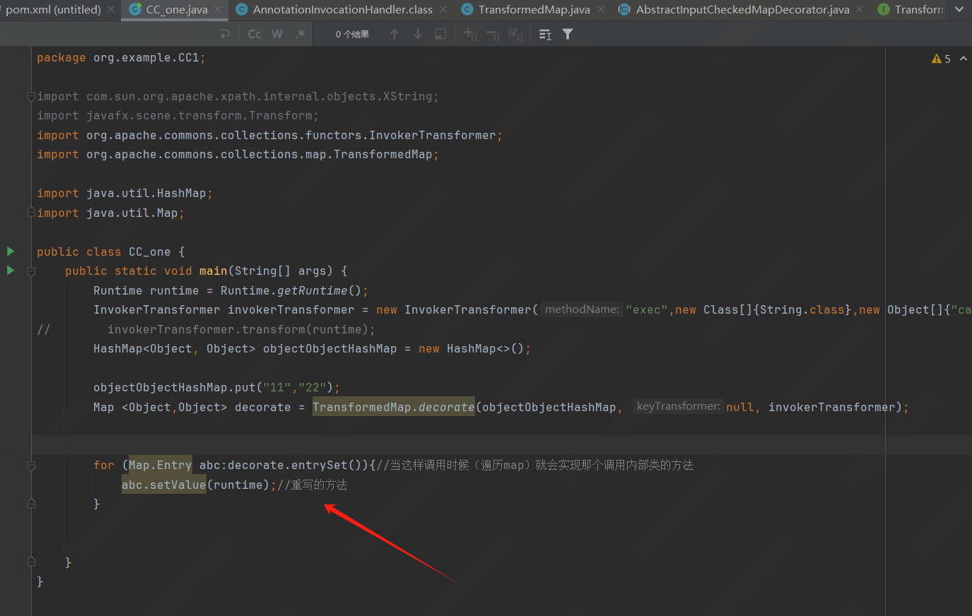Click the main method closing fold marker
Image resolution: width=972 pixels, height=616 pixels.
point(31,562)
